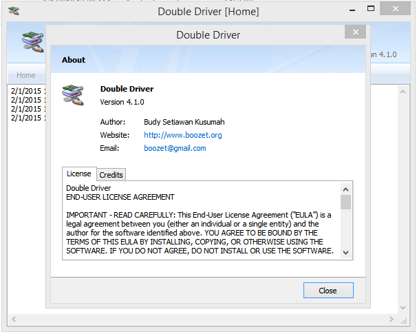Select the License tab
This screenshot has height=334, width=417.
coord(79,174)
